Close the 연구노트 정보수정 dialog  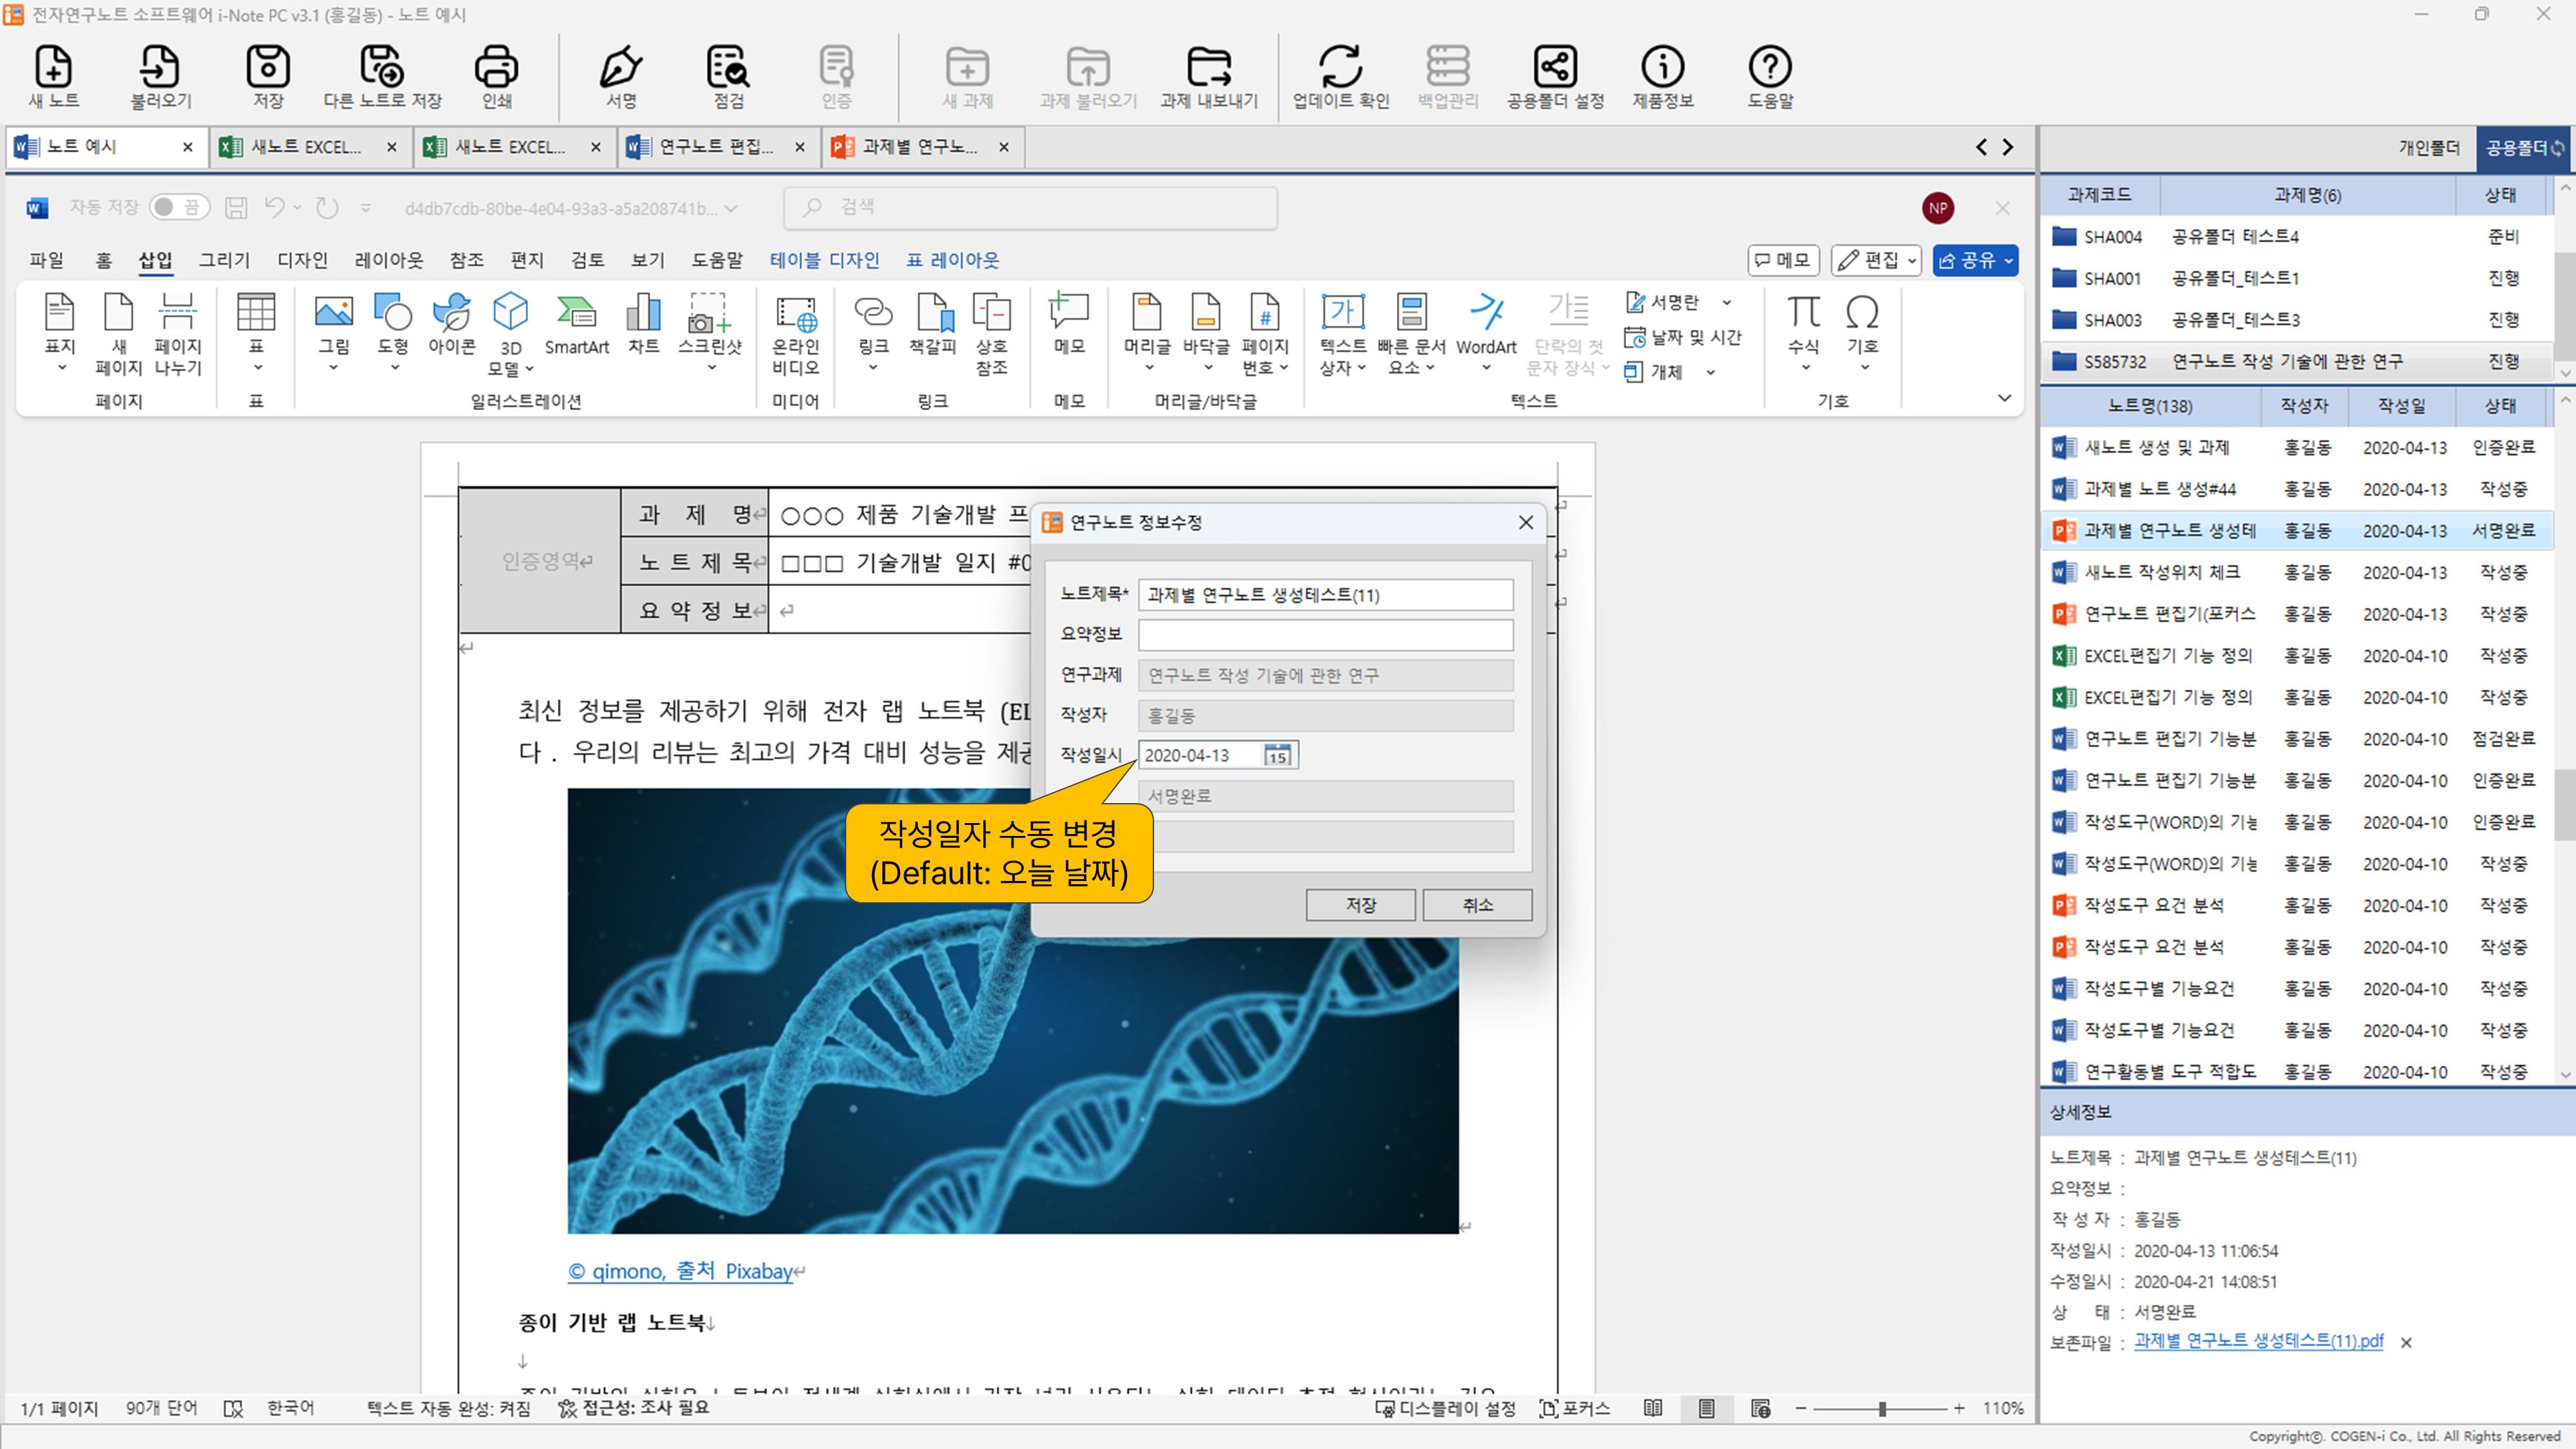tap(1525, 522)
